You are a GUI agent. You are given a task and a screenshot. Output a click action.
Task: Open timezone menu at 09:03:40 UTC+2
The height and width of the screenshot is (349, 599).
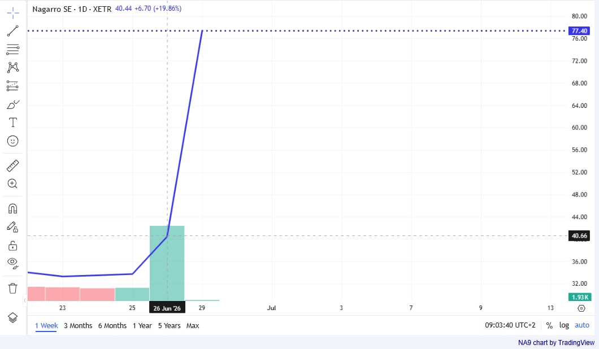(x=510, y=325)
